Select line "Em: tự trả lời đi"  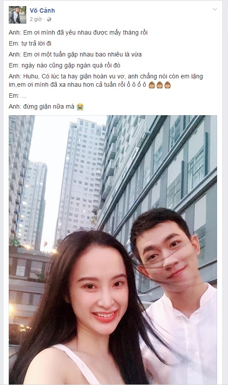coord(30,43)
